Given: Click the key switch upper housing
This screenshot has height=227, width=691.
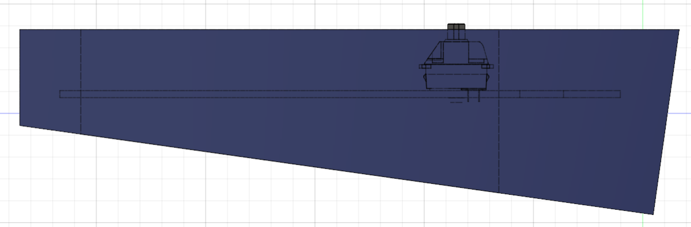Looking at the screenshot, I should coord(456,52).
